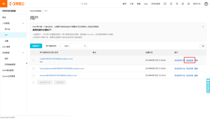Click 删除 for the oss user
210x119 pixels.
196,60
